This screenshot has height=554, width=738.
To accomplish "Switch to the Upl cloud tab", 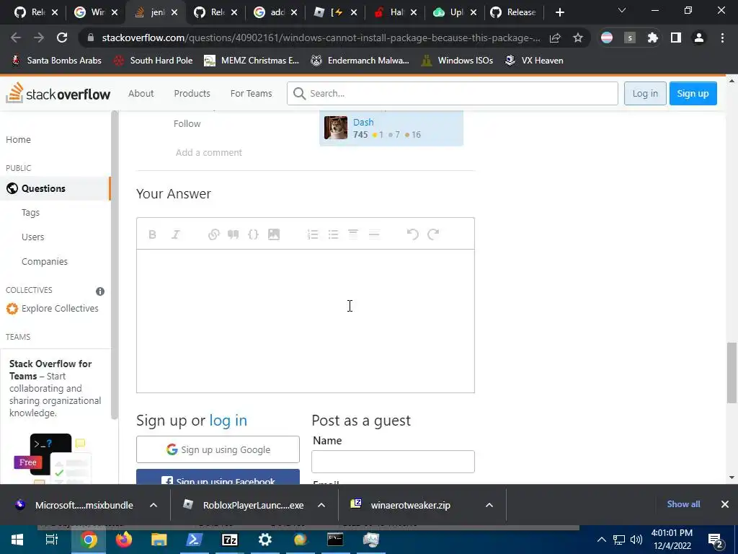I will [455, 13].
